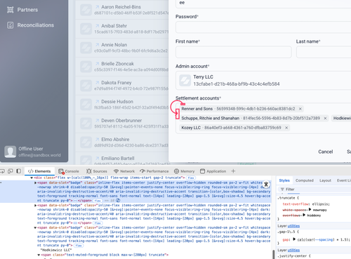Switch to the Layout pane tab
Image resolution: width=351 pixels, height=259 pixels.
pos(325,180)
